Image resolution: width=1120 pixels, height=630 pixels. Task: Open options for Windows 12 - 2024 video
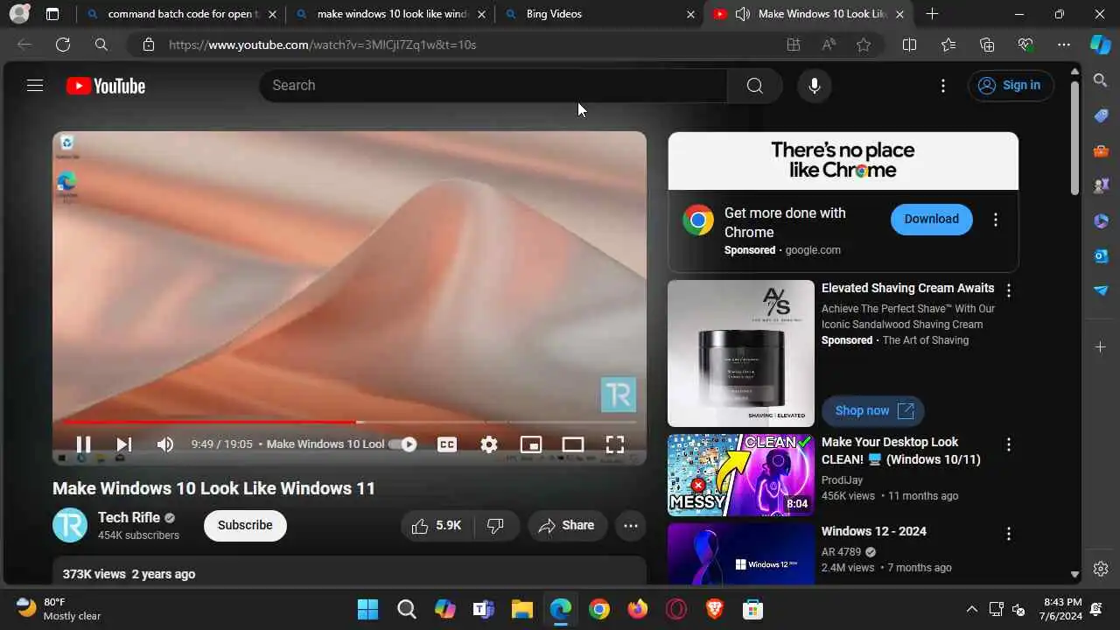(1008, 533)
